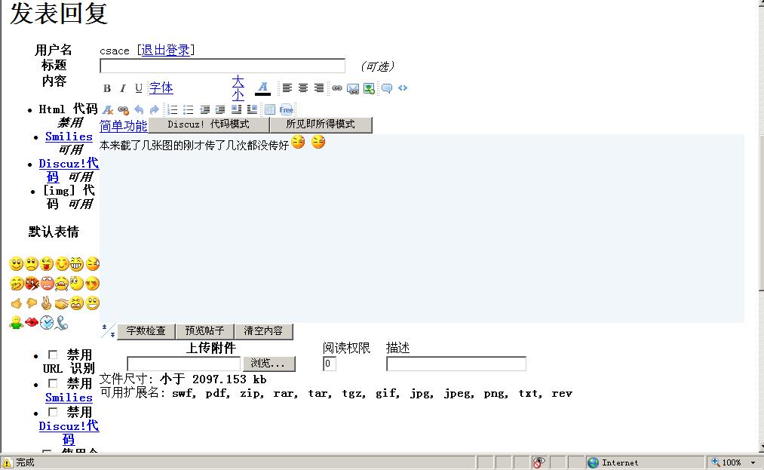Insert ordered numbered list
The height and width of the screenshot is (470, 764).
pos(173,109)
